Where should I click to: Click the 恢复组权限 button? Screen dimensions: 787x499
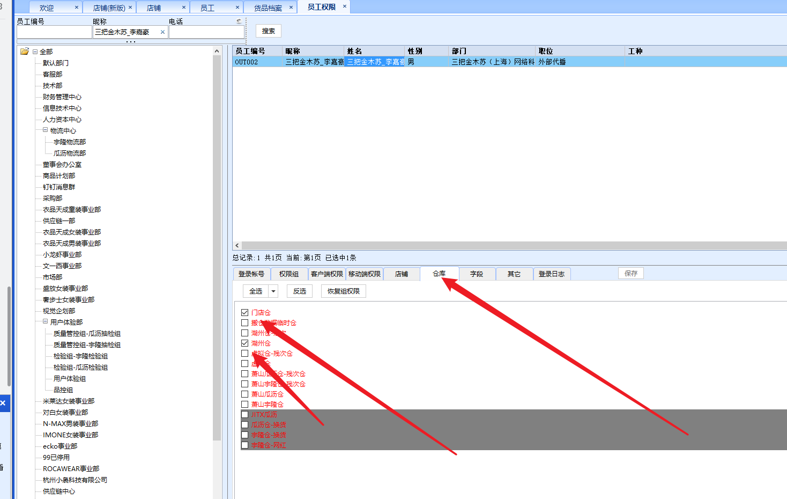[343, 291]
